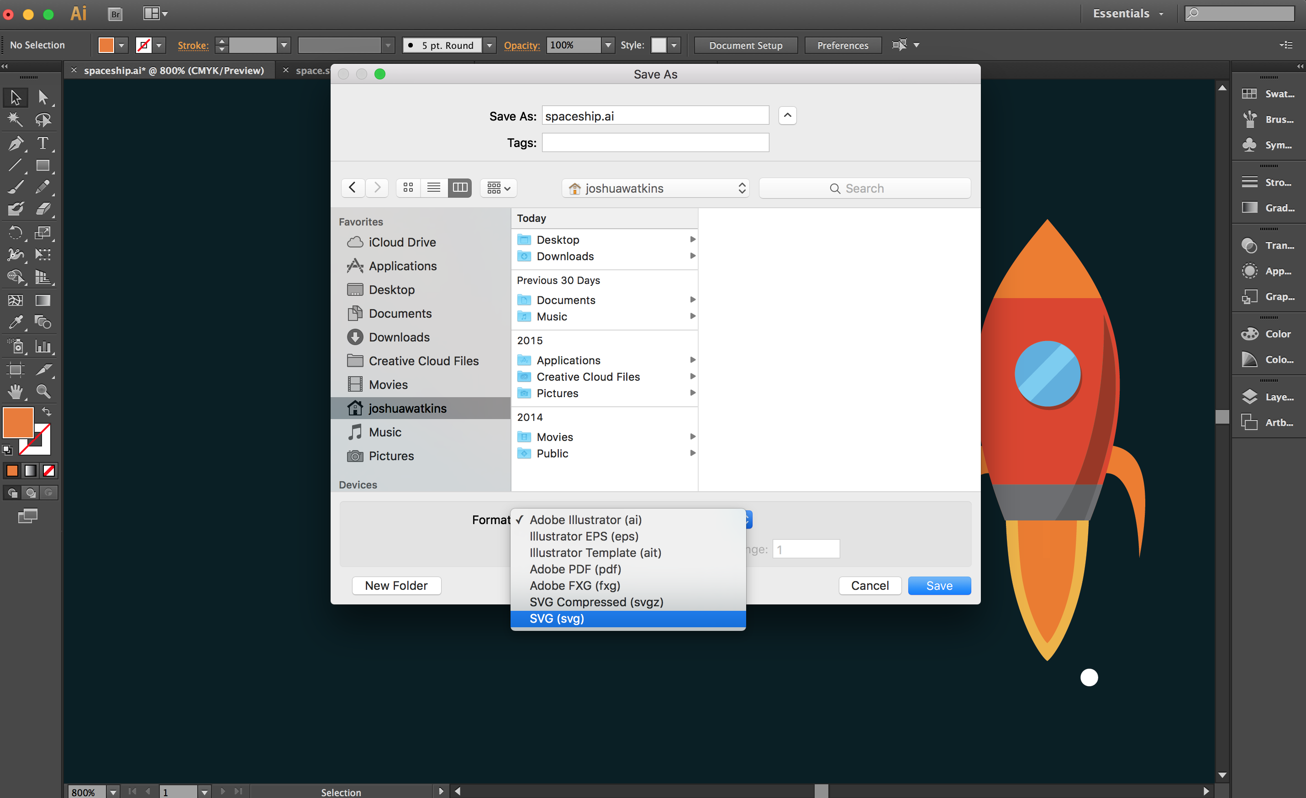This screenshot has width=1306, height=798.
Task: Select the Pen tool
Action: [16, 143]
